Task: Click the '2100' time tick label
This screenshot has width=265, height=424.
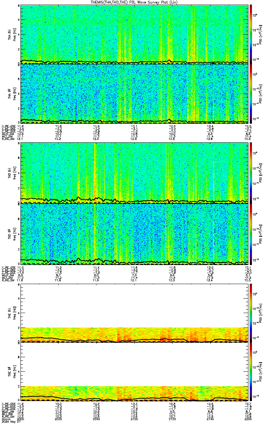Action: 134,419
